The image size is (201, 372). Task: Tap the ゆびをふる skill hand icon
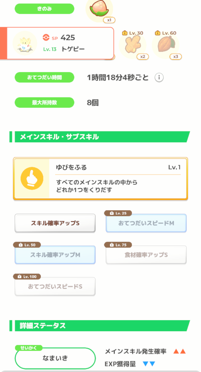32,178
